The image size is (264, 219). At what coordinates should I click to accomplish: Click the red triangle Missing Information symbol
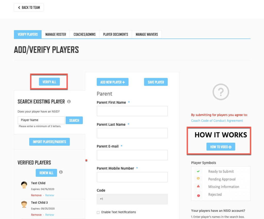(198, 186)
